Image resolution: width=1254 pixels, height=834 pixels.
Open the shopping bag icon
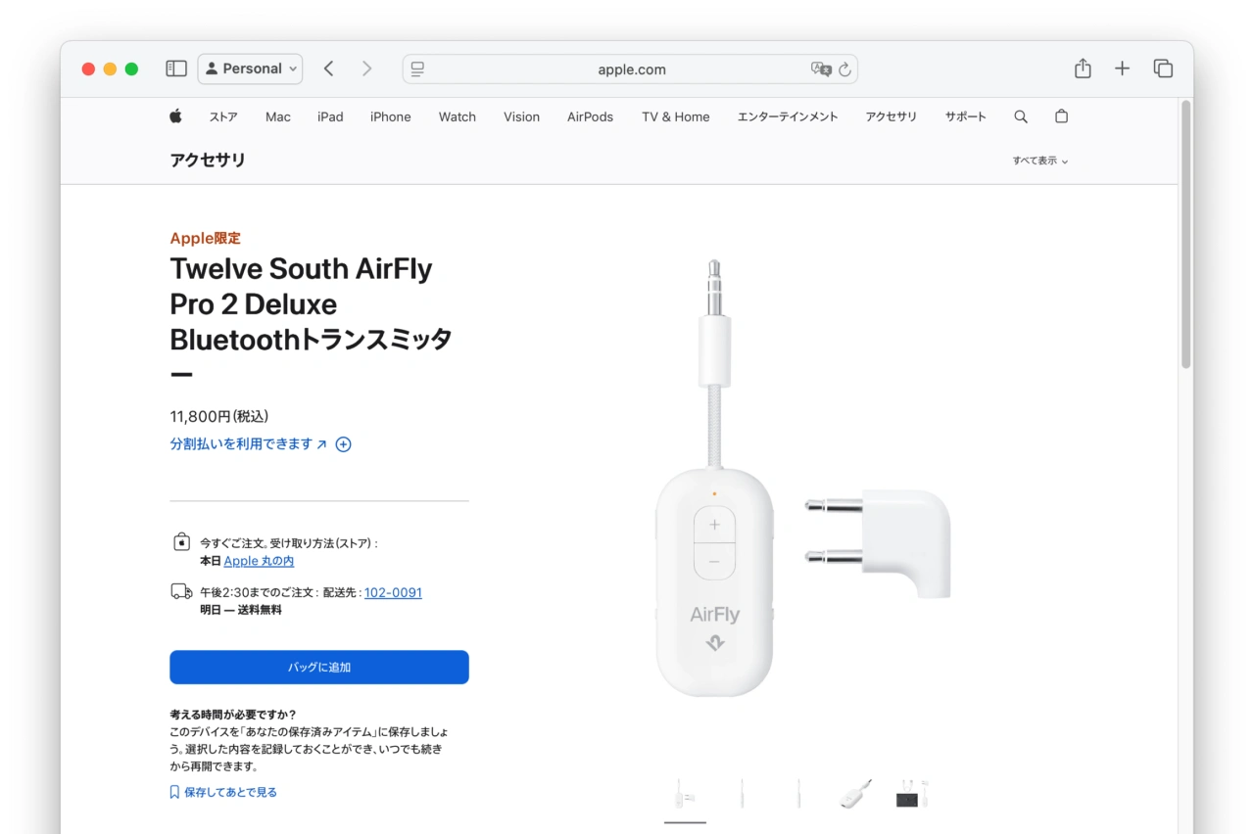[x=1061, y=116]
